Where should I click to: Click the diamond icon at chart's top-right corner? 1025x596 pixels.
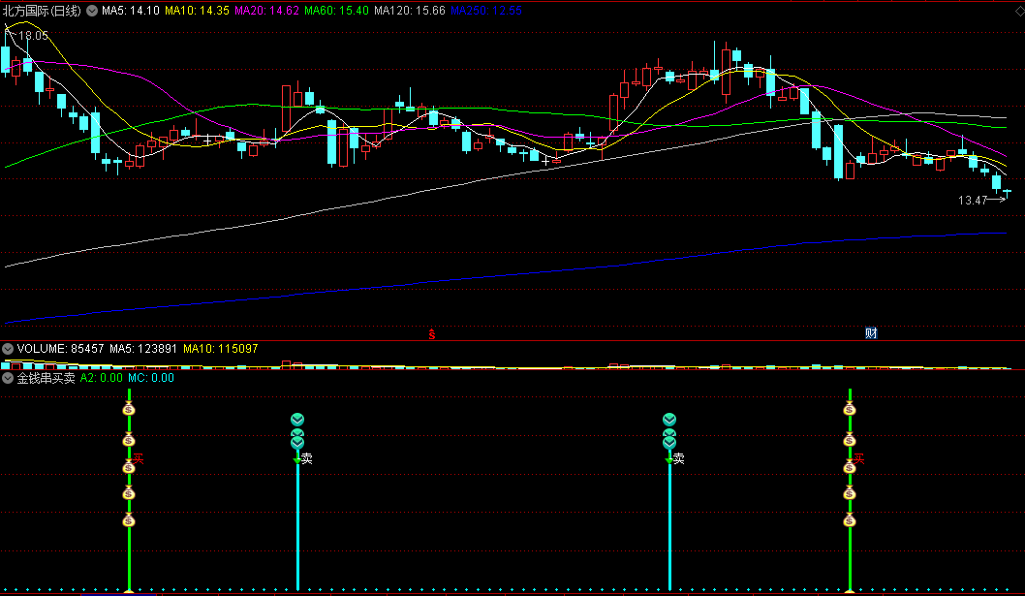pyautogui.click(x=1019, y=11)
